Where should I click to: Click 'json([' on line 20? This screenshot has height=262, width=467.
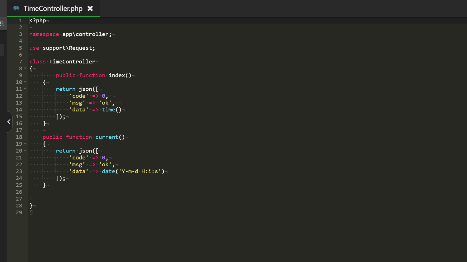click(x=89, y=151)
